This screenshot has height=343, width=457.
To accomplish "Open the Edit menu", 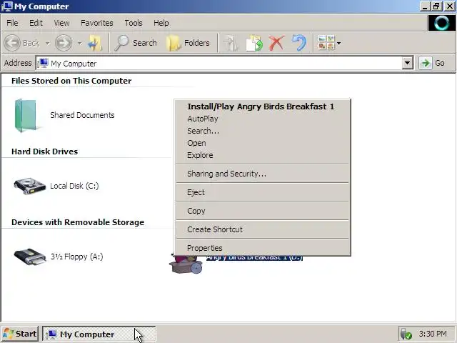I will 36,23.
